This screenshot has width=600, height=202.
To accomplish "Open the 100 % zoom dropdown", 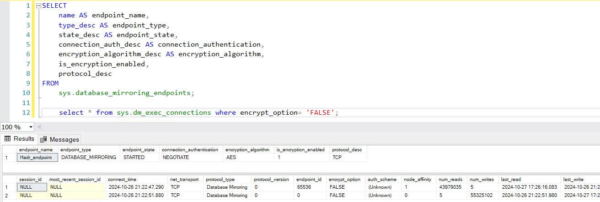I will pos(31,127).
